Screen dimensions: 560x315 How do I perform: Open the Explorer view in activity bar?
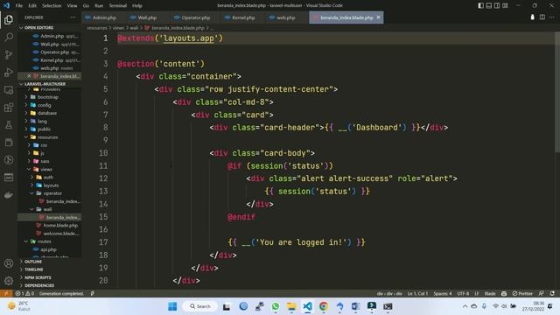tap(9, 19)
